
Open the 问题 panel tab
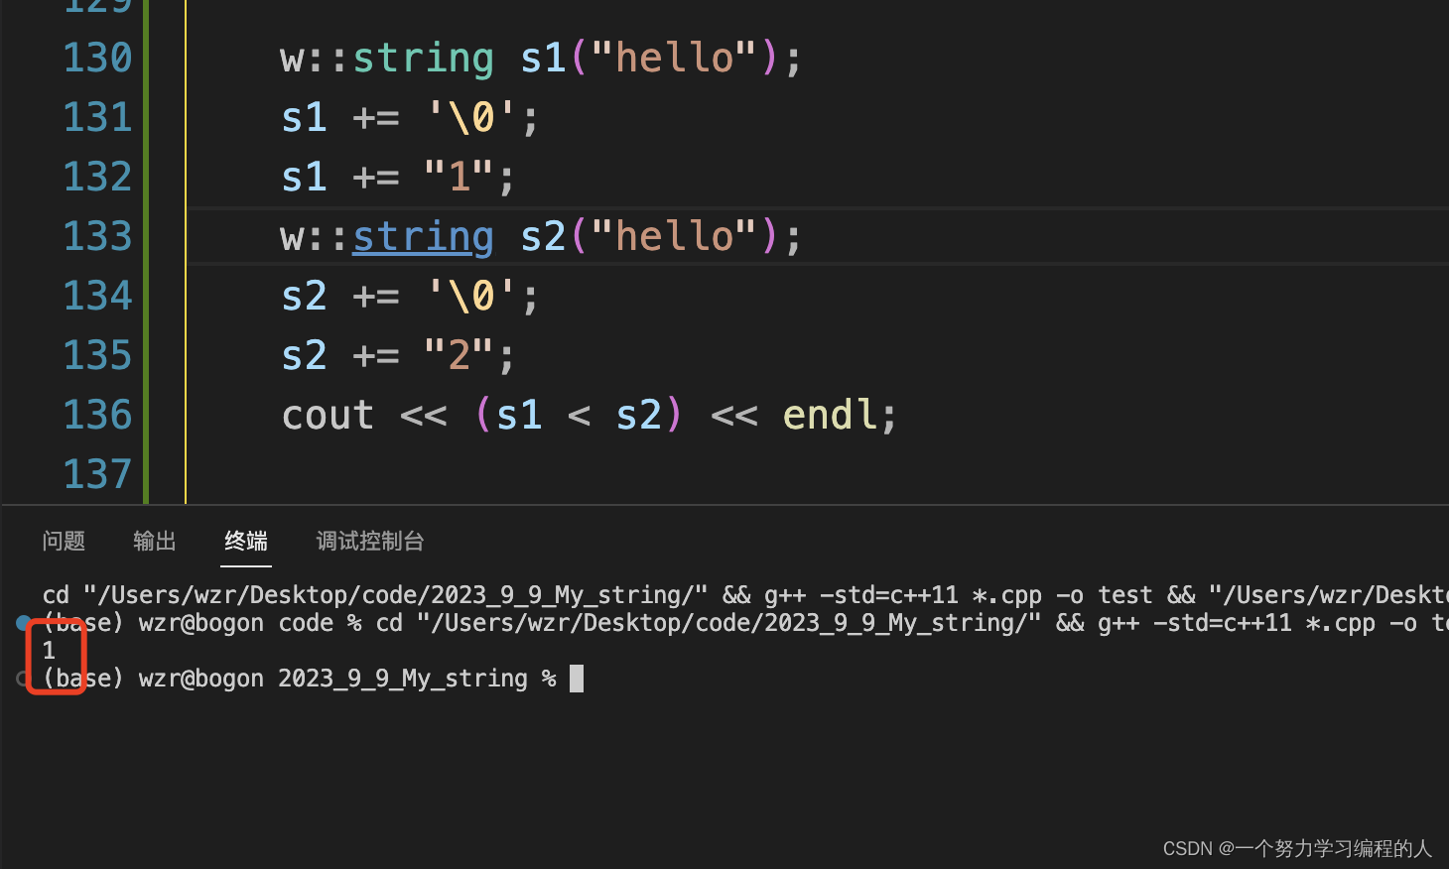[64, 541]
